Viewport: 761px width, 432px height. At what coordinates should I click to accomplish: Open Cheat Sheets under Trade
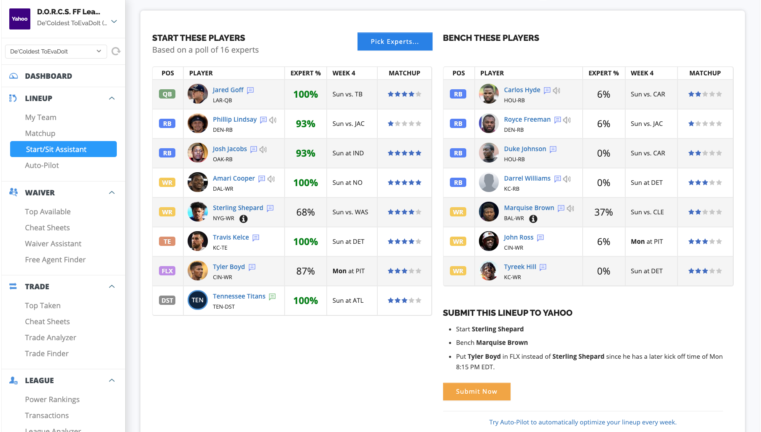click(47, 322)
